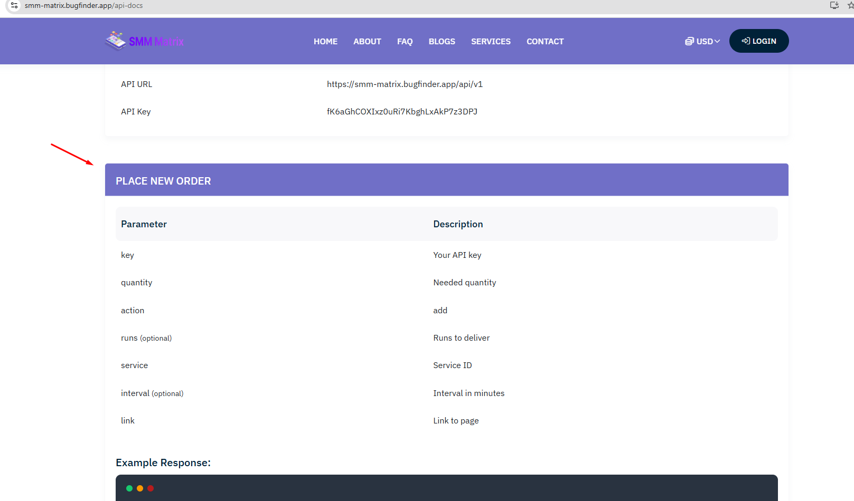Click the install app icon in address bar
854x501 pixels.
tap(834, 5)
